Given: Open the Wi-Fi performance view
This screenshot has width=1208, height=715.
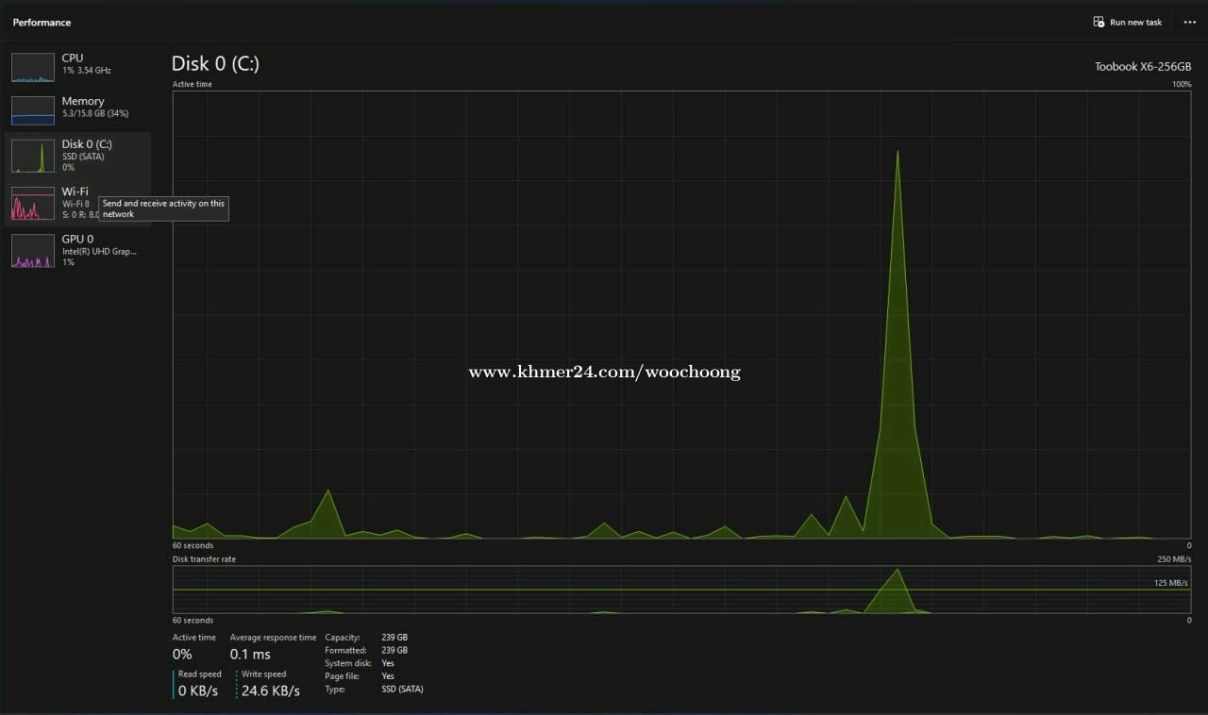Looking at the screenshot, I should [77, 203].
